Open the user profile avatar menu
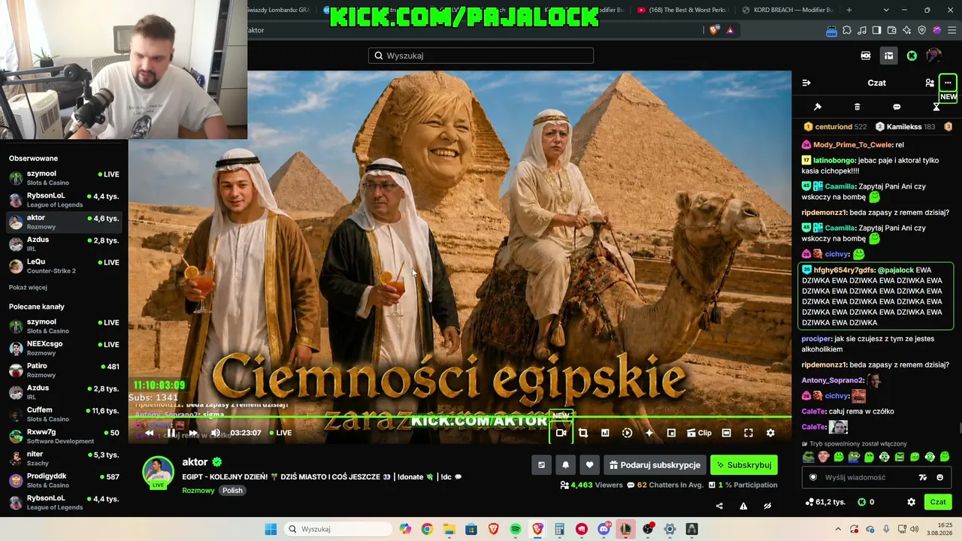 point(933,56)
